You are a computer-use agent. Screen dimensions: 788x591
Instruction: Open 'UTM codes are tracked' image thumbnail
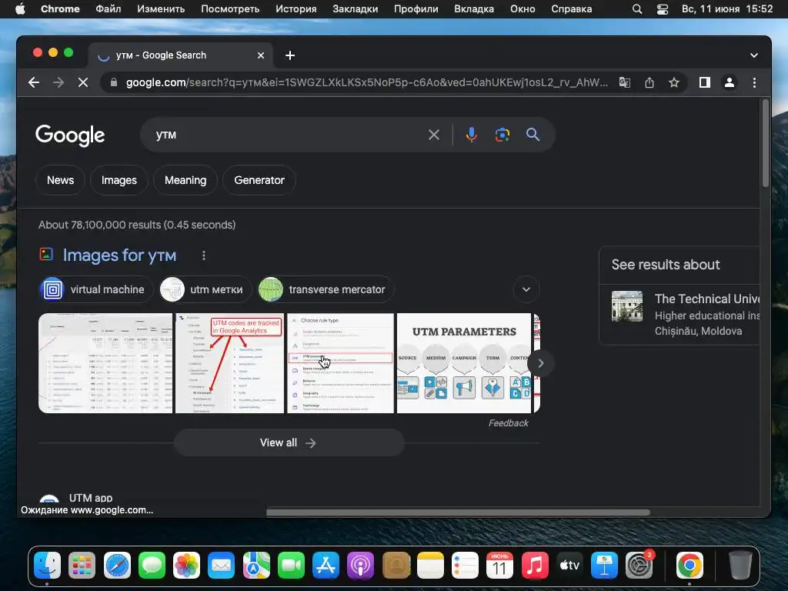click(229, 363)
